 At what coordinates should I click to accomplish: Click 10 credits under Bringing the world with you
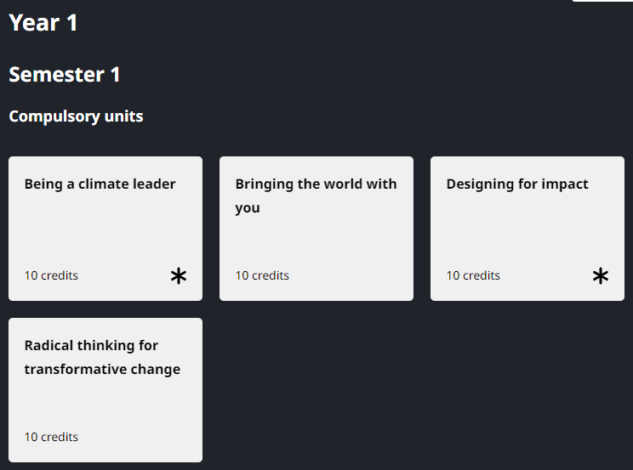262,275
